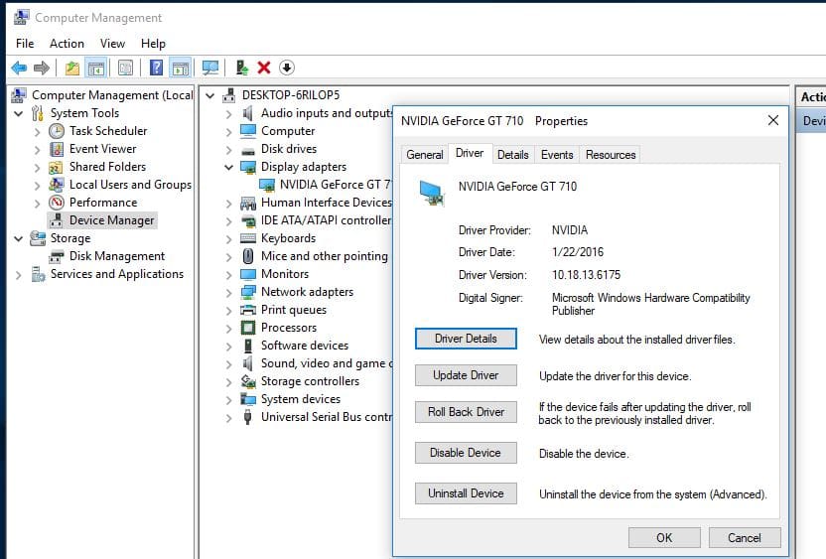This screenshot has width=826, height=559.
Task: Expand the Keyboards category
Action: (x=228, y=238)
